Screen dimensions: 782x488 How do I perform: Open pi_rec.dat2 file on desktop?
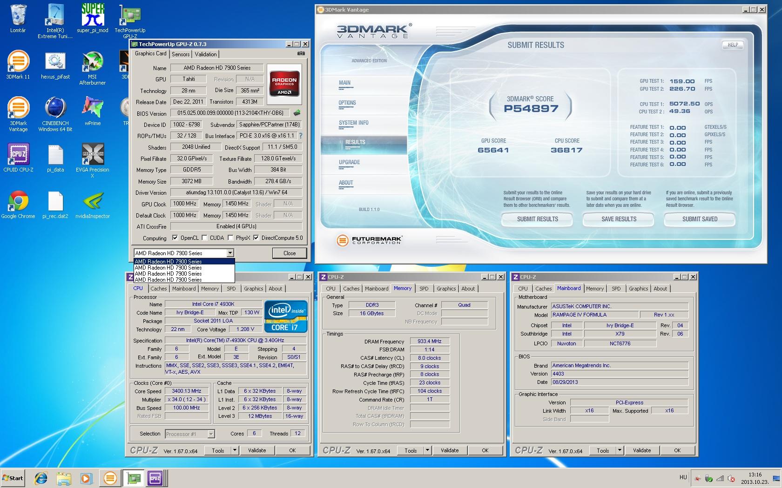click(55, 204)
